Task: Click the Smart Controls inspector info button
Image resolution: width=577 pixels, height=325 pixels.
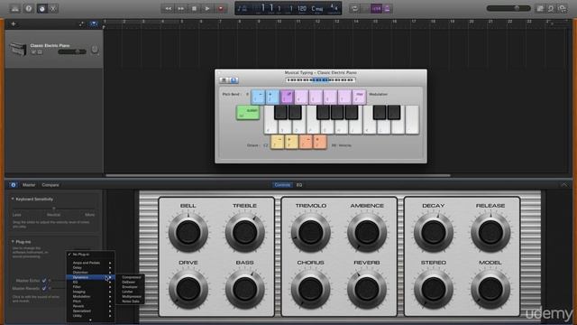Action: pos(13,185)
